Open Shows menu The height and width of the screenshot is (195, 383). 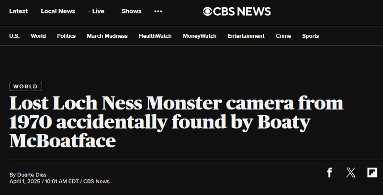(131, 11)
